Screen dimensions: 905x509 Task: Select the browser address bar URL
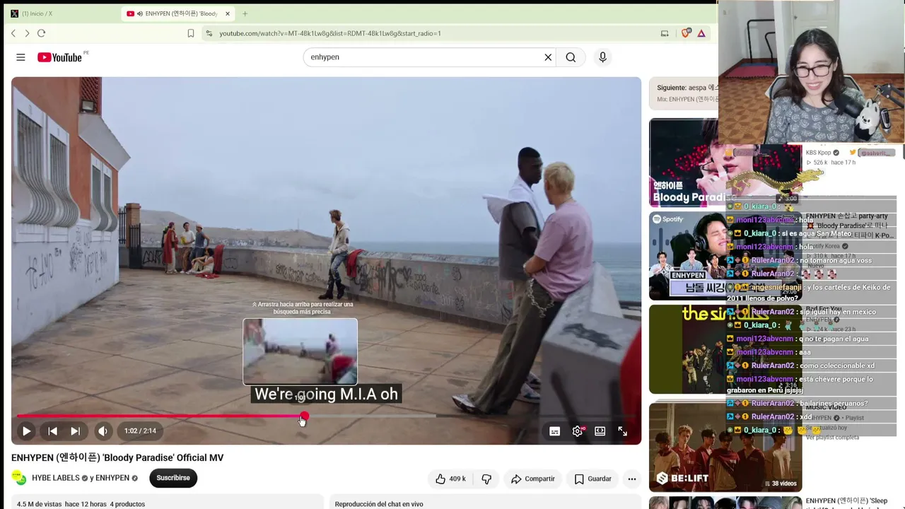(330, 33)
